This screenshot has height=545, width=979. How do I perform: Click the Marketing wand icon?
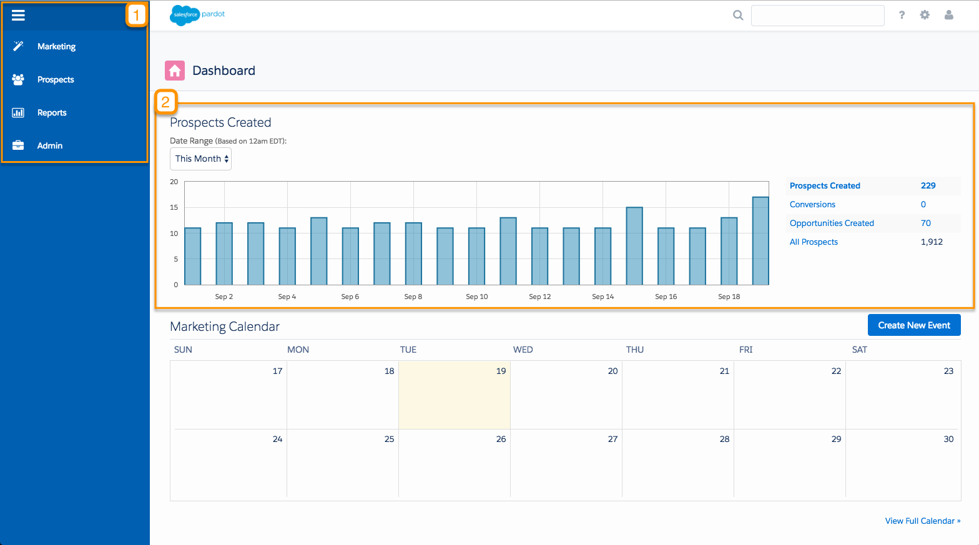pos(18,46)
